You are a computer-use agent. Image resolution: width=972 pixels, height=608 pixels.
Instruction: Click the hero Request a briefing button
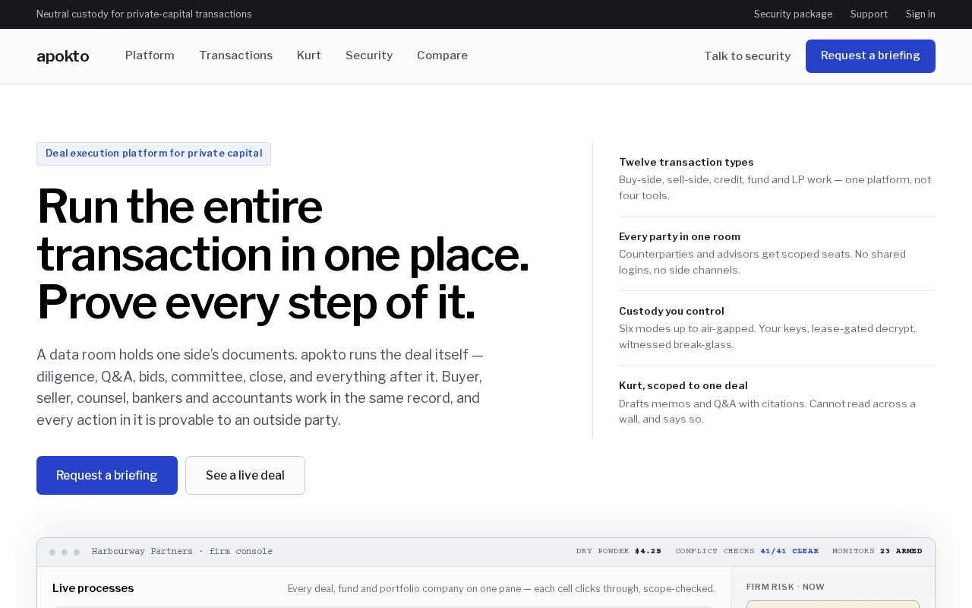107,475
